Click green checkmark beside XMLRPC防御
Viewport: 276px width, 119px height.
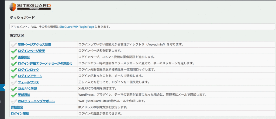pos(14,89)
